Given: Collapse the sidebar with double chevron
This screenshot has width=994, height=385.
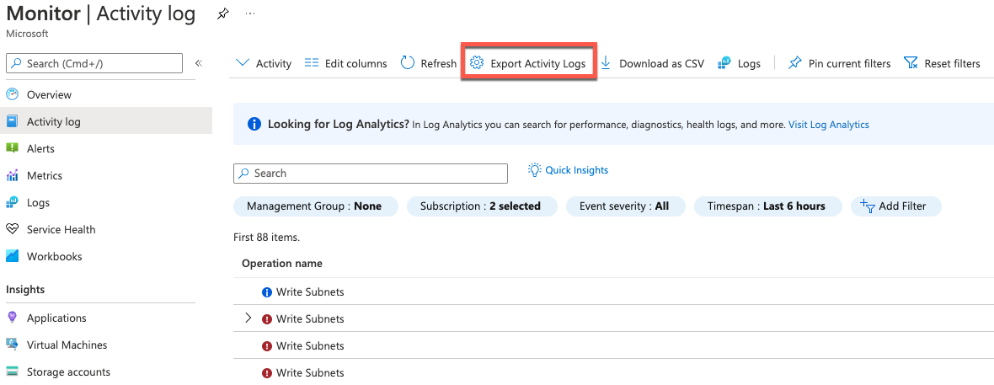Looking at the screenshot, I should 199,63.
